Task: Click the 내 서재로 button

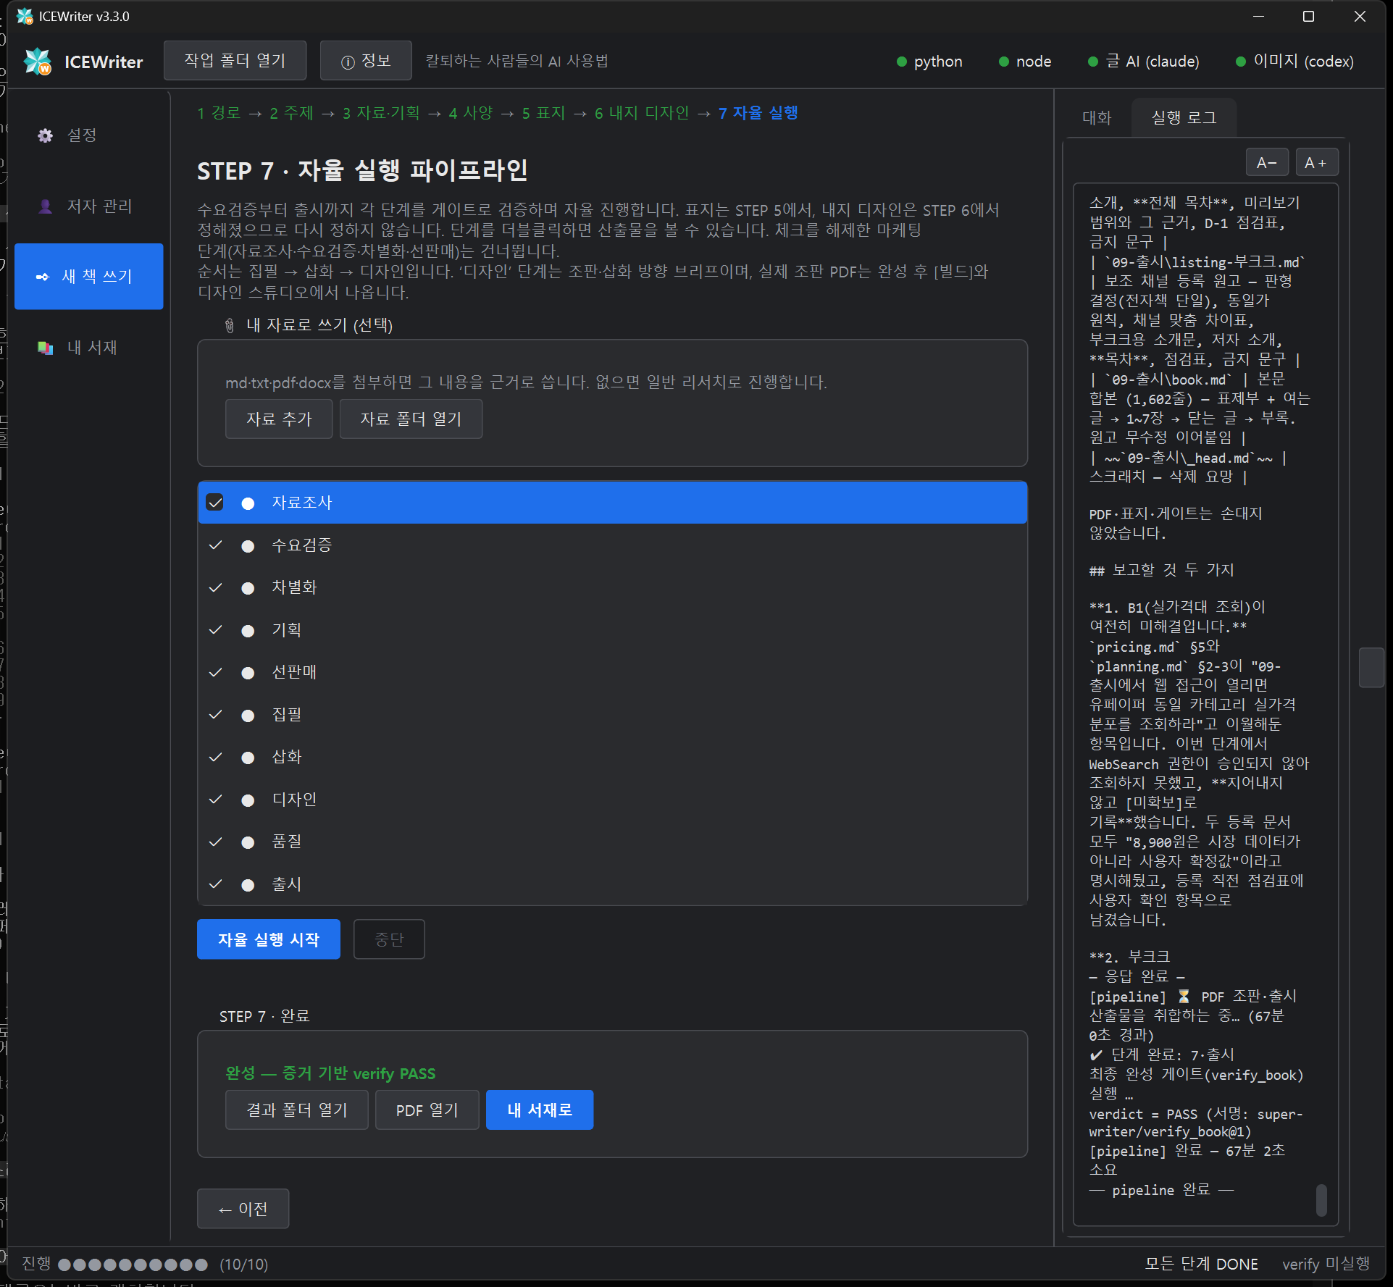Action: pyautogui.click(x=540, y=1110)
